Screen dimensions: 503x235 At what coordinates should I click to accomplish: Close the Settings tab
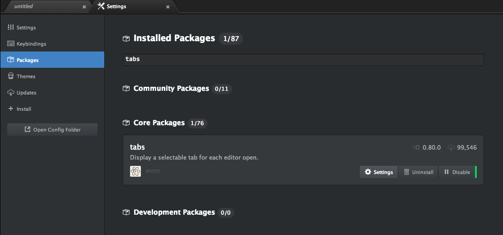[x=168, y=7]
